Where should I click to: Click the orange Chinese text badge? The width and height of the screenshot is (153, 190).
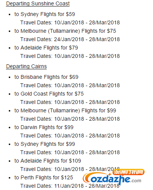pos(128,172)
